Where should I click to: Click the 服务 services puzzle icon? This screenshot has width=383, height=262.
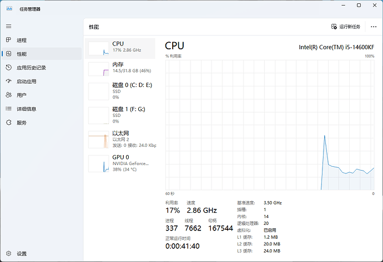(8, 122)
